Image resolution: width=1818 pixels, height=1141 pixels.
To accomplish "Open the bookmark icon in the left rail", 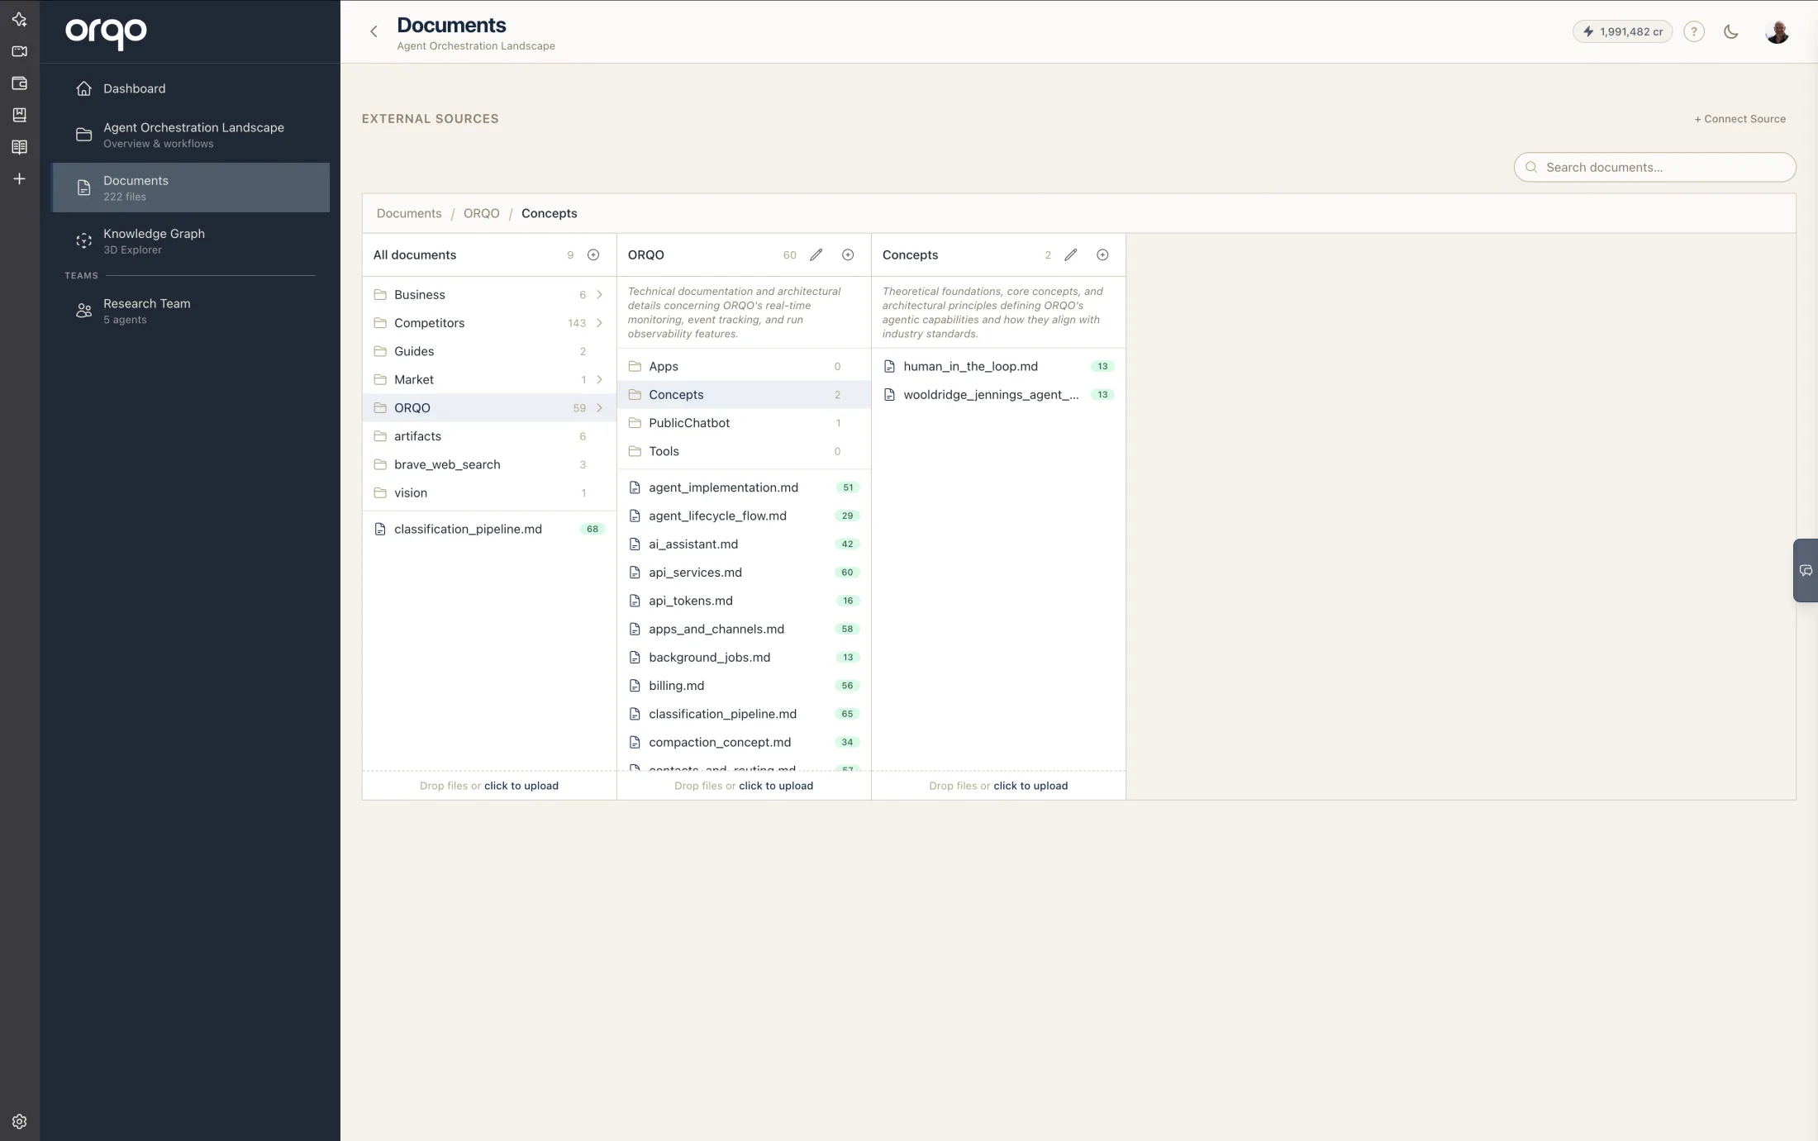I will pyautogui.click(x=20, y=115).
